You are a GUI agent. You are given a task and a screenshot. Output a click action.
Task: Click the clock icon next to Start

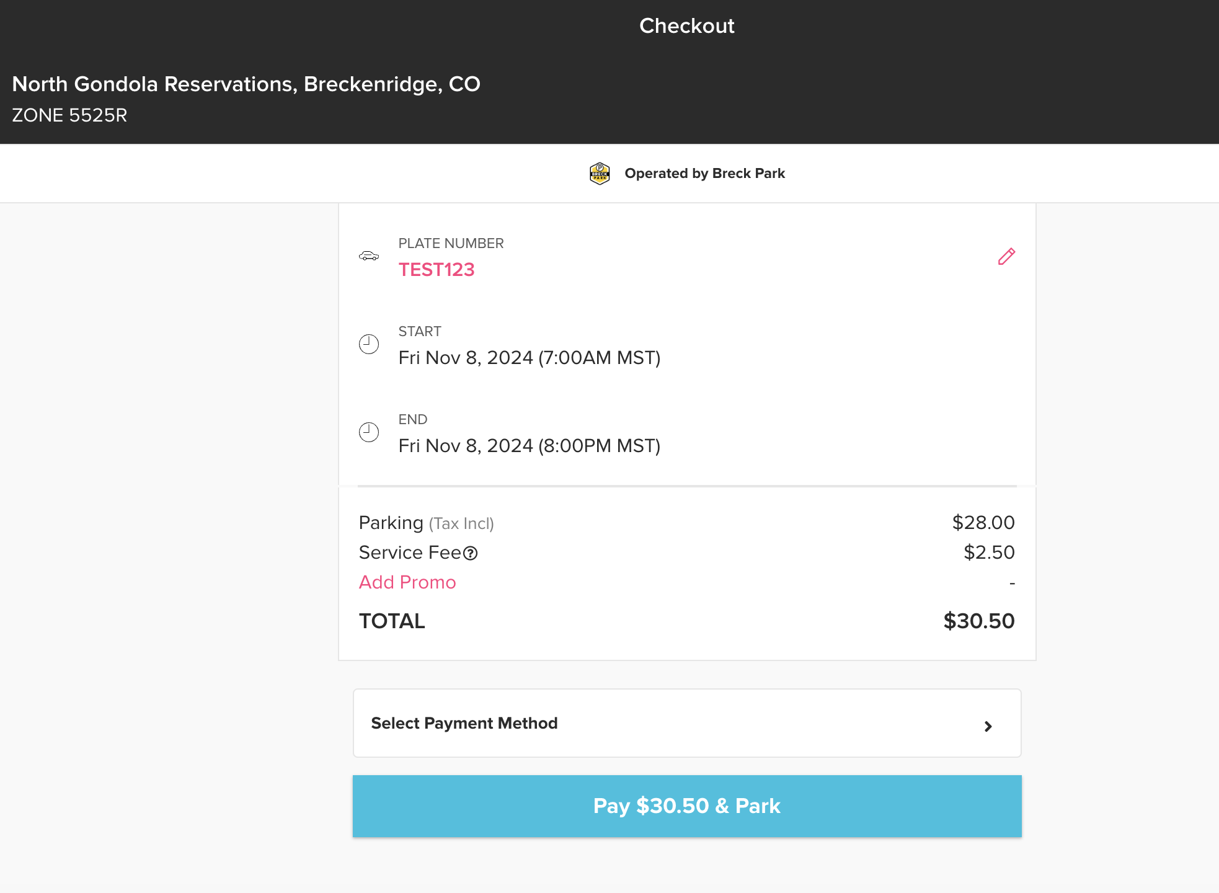[369, 344]
